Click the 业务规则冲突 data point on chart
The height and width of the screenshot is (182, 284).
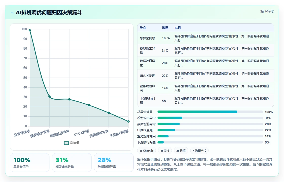click(109, 113)
